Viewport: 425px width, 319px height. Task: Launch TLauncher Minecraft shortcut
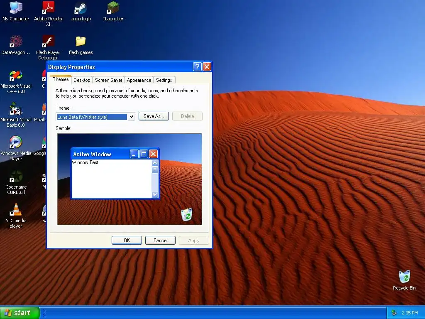coord(113,11)
